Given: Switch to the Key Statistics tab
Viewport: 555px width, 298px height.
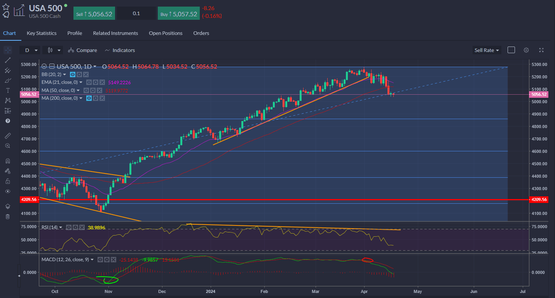Looking at the screenshot, I should [x=42, y=33].
